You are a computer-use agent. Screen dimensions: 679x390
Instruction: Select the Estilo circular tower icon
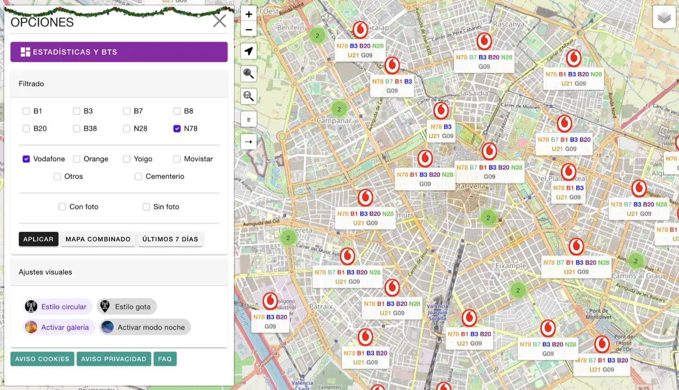pos(31,307)
